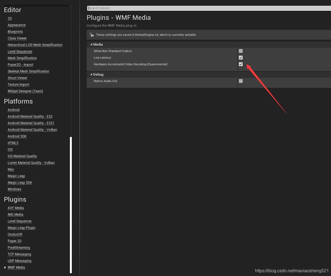
Task: Disable Hardware Accelerated Video Decoding checkbox
Action: (241, 64)
